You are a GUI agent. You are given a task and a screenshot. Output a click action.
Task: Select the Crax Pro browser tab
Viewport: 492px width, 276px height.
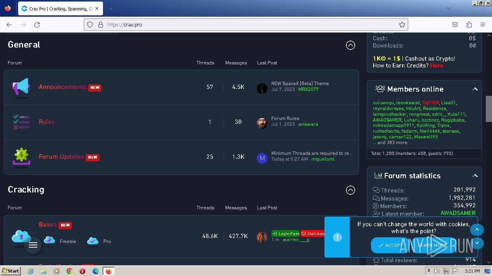(60, 8)
